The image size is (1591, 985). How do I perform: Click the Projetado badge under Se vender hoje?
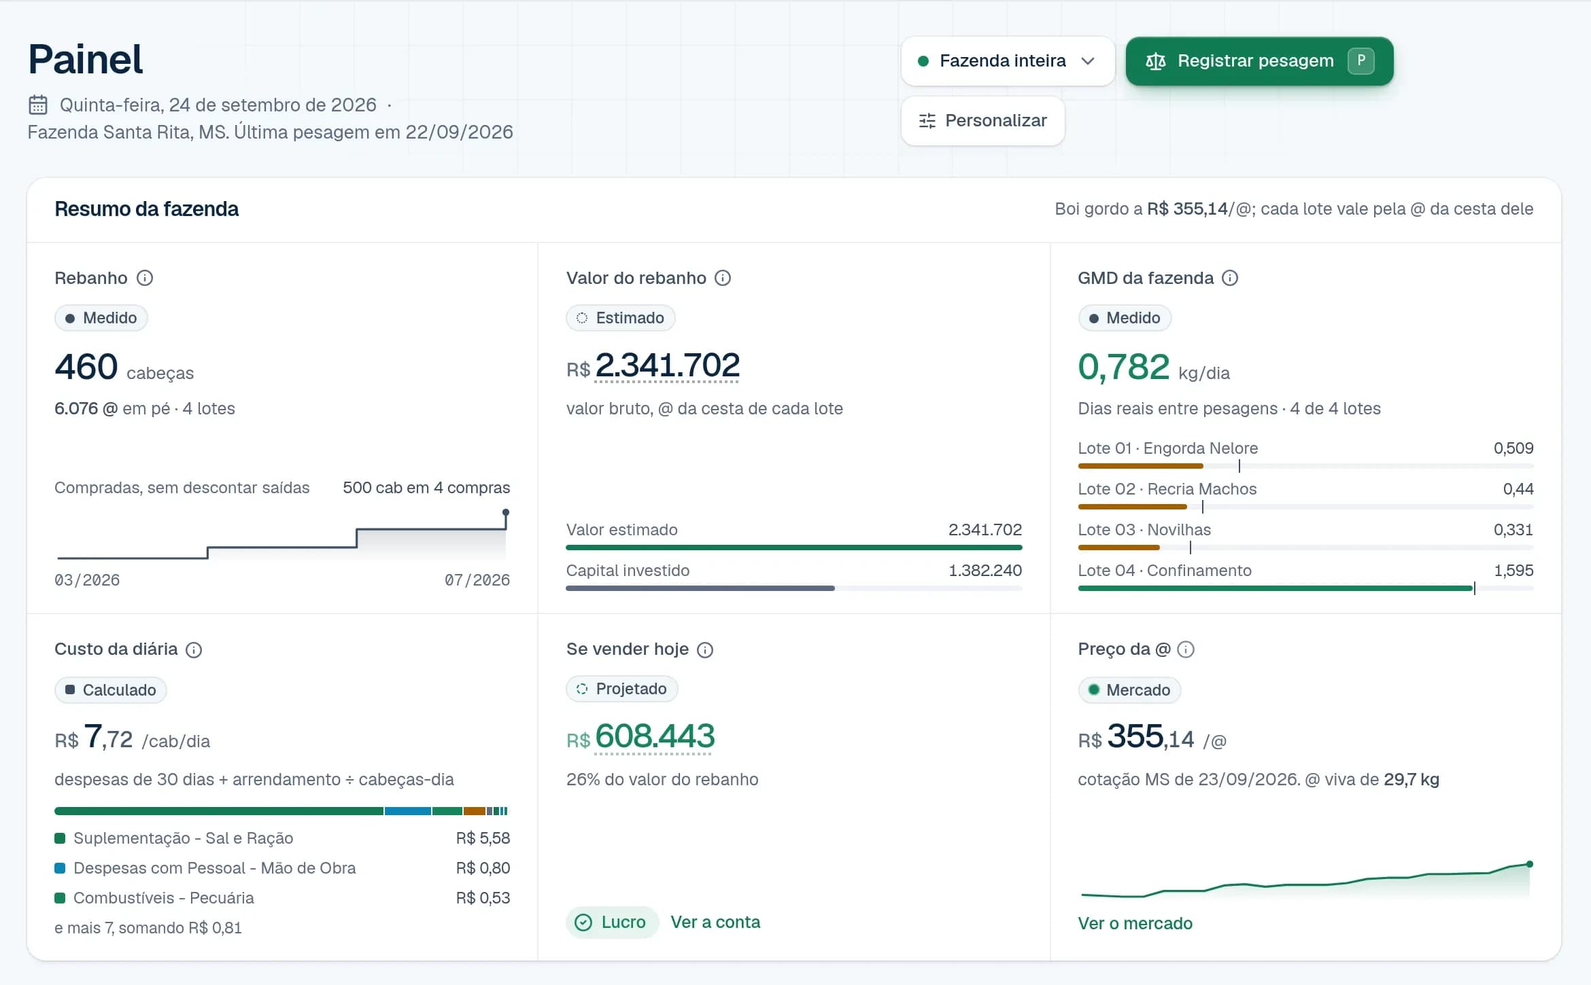point(621,689)
